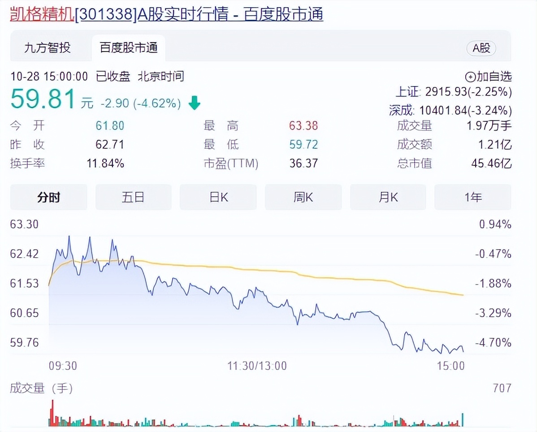This screenshot has height=432, width=537.
Task: Click the green downward price arrow icon
Action: pyautogui.click(x=194, y=103)
